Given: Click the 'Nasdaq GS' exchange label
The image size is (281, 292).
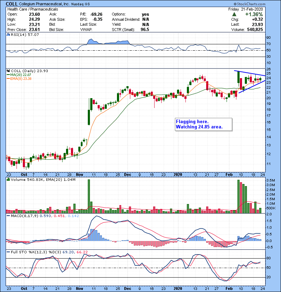Looking at the screenshot, I should click(80, 4).
